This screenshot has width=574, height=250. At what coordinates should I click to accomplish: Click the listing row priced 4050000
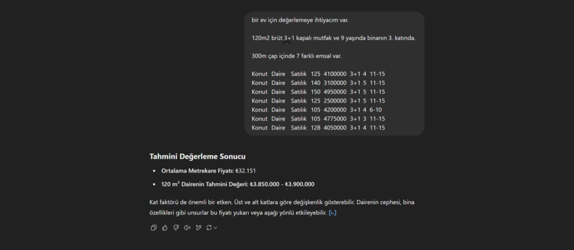[318, 128]
